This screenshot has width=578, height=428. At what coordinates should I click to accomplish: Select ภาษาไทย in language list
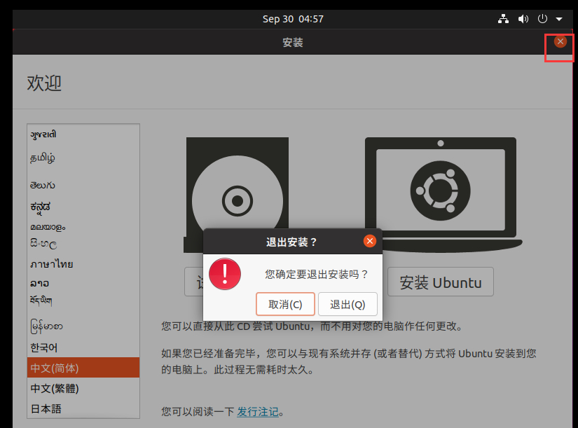tap(83, 264)
